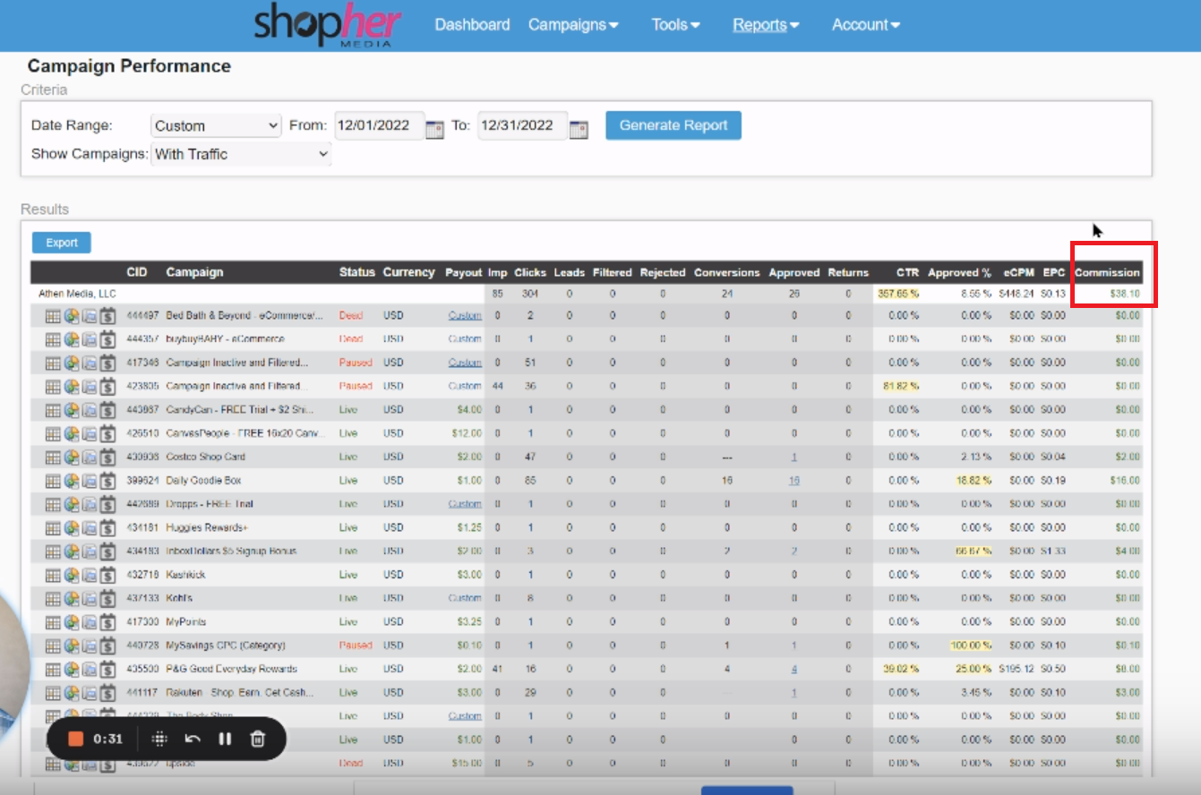The height and width of the screenshot is (795, 1201).
Task: Open the Custom payout link for Bed Bath & Beyond
Action: tap(465, 315)
